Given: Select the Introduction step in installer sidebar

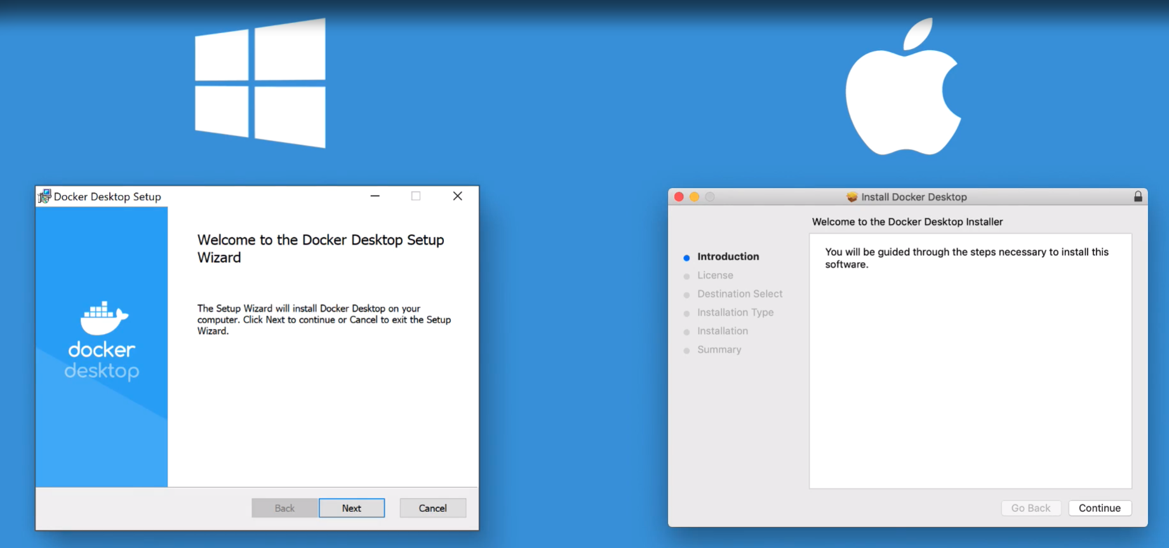Looking at the screenshot, I should click(x=728, y=257).
